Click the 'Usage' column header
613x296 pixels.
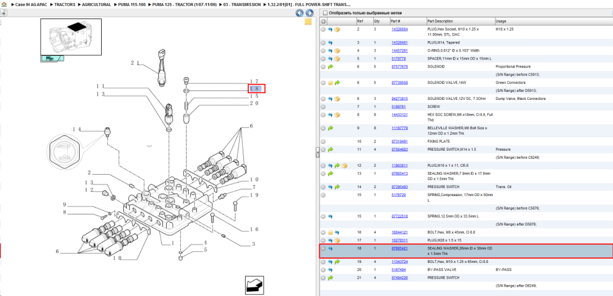553,21
